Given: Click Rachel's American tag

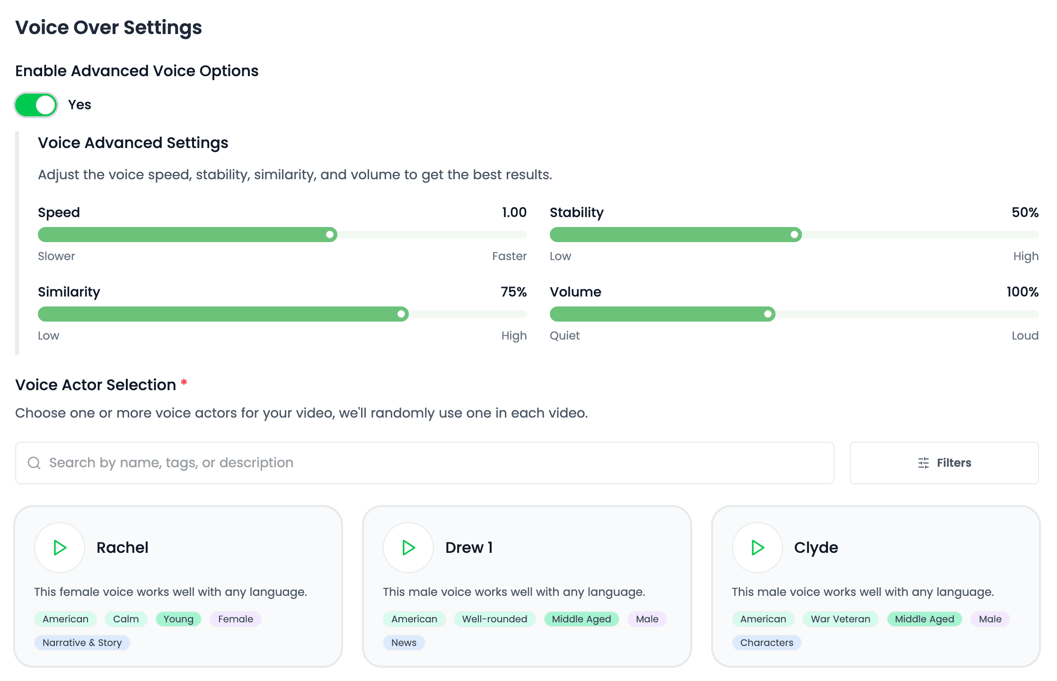Looking at the screenshot, I should [65, 619].
